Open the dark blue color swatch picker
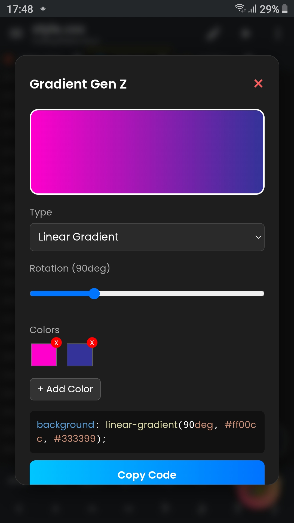This screenshot has height=523, width=294. (x=79, y=355)
